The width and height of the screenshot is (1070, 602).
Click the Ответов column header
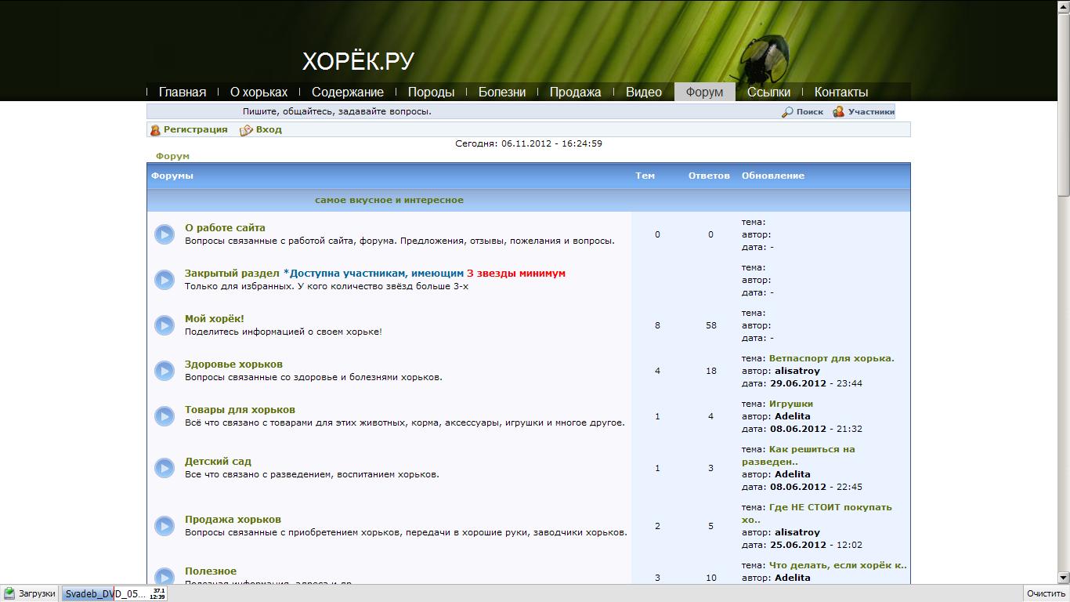[709, 176]
